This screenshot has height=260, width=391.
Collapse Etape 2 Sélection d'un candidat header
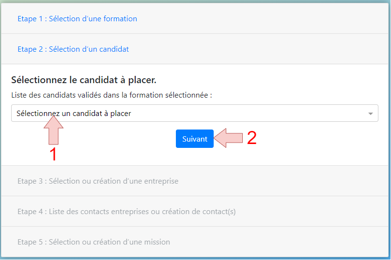coord(73,49)
